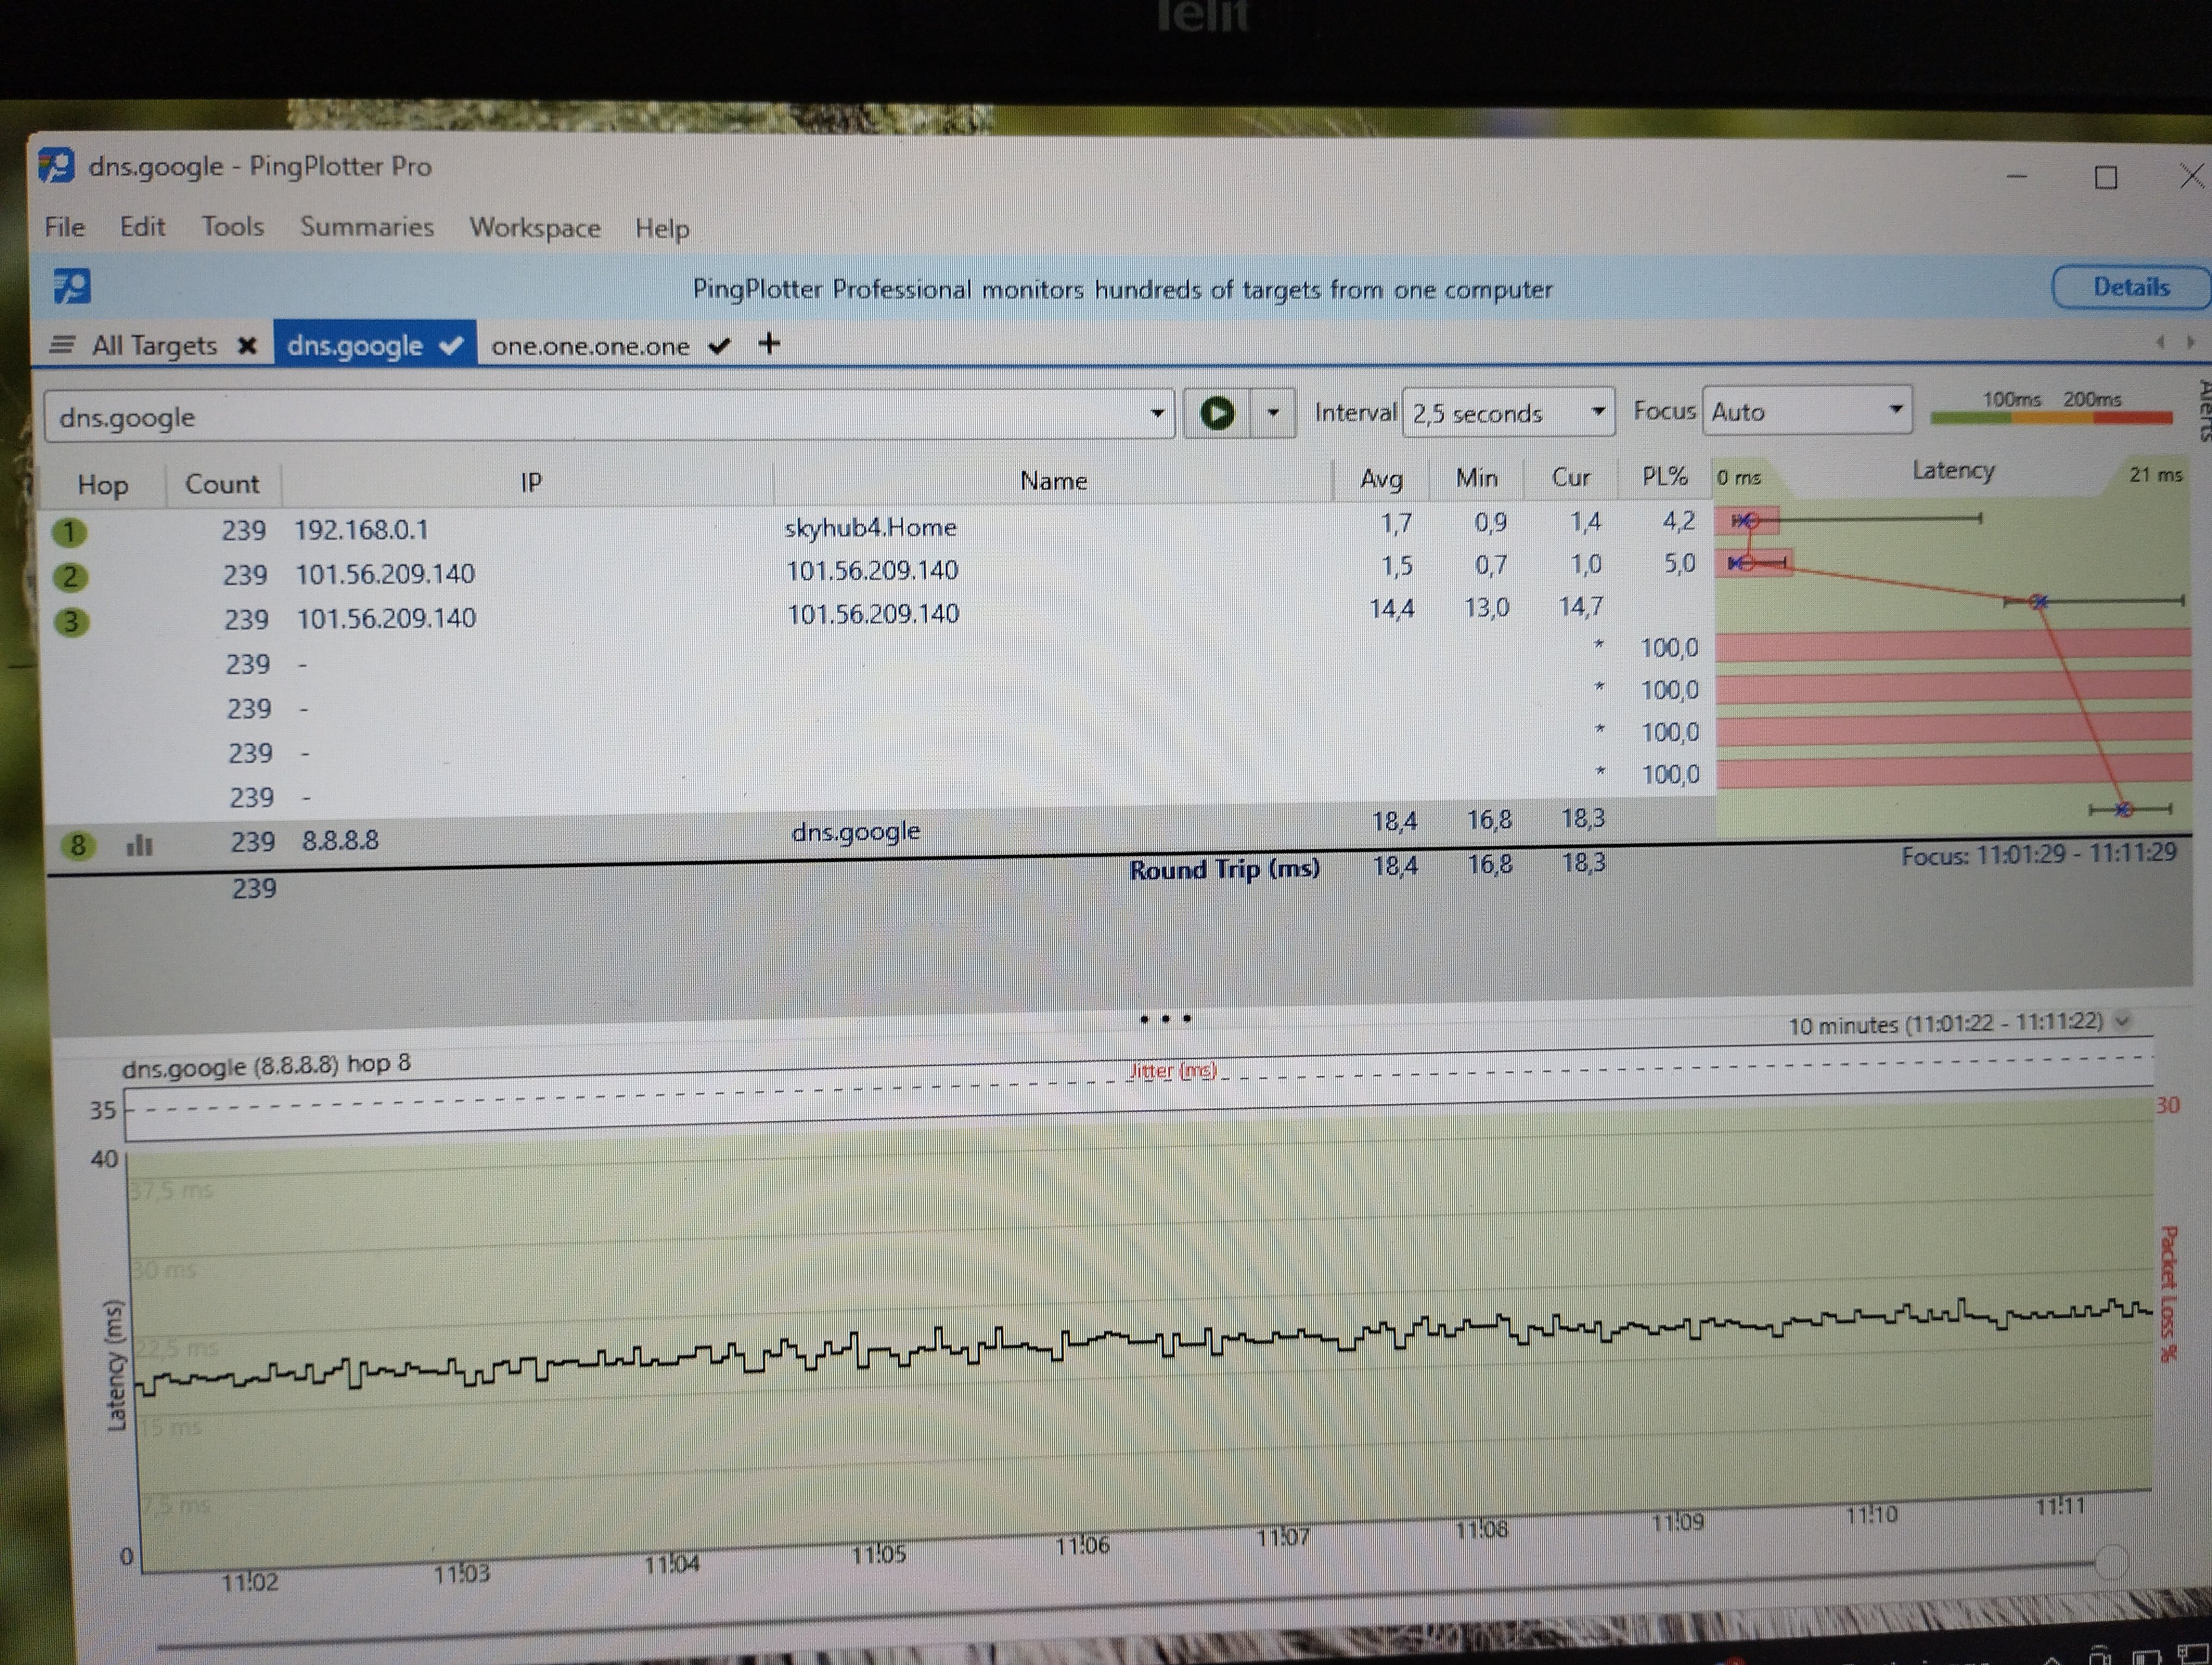2212x1665 pixels.
Task: Click the hop 3 green circle icon
Action: [70, 622]
